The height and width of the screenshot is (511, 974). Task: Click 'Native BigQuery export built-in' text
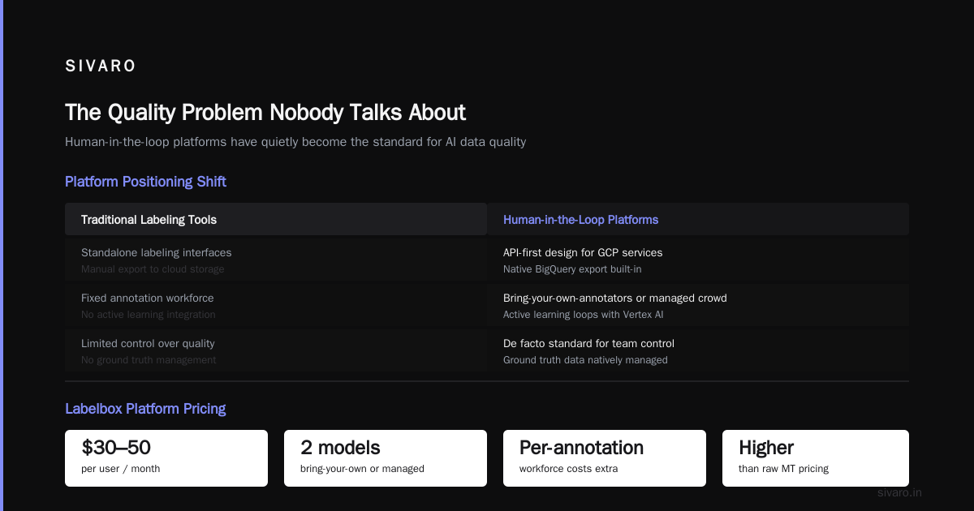point(573,269)
